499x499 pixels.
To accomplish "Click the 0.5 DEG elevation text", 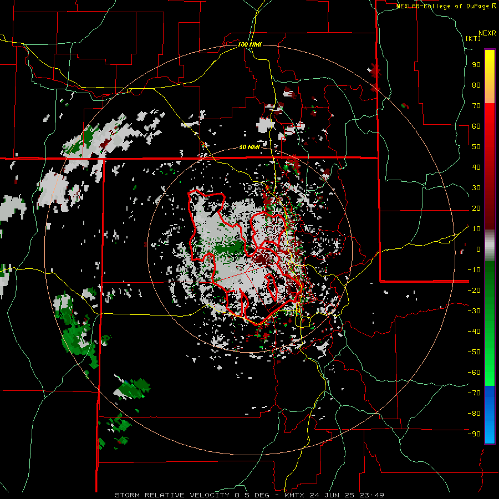I will [252, 495].
